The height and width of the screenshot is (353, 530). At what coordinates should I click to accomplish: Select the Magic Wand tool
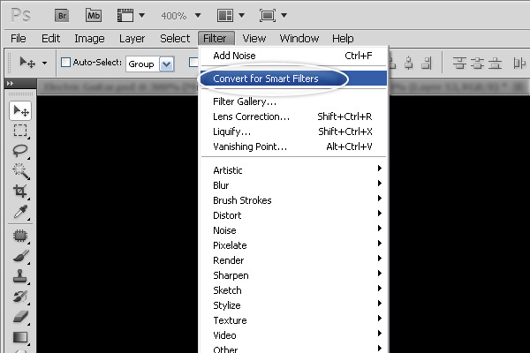tap(20, 171)
